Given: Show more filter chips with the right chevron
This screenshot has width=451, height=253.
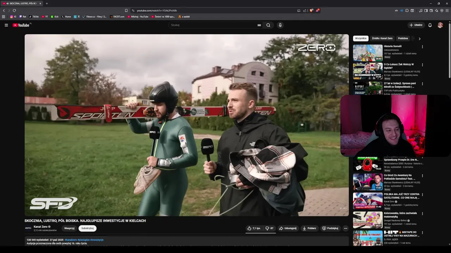Looking at the screenshot, I should 419,39.
